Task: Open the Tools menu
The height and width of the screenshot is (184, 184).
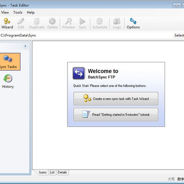Action: 18,12
